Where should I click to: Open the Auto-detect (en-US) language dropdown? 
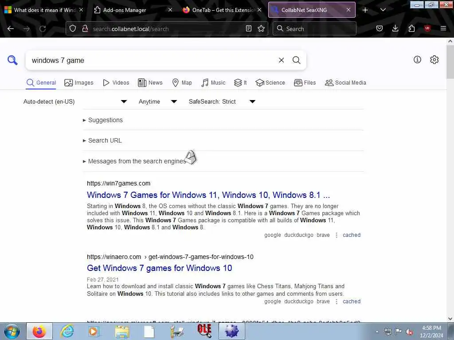[75, 101]
